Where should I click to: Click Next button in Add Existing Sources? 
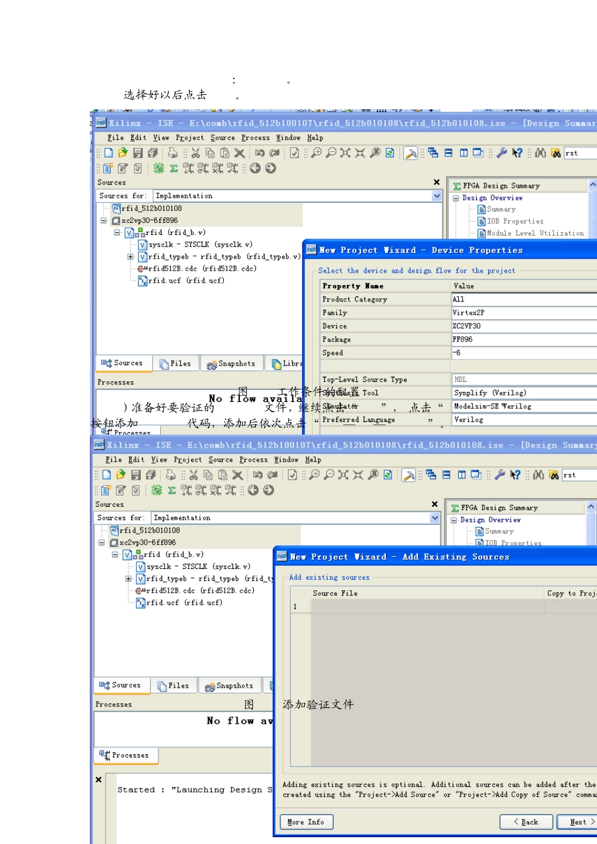(x=578, y=822)
